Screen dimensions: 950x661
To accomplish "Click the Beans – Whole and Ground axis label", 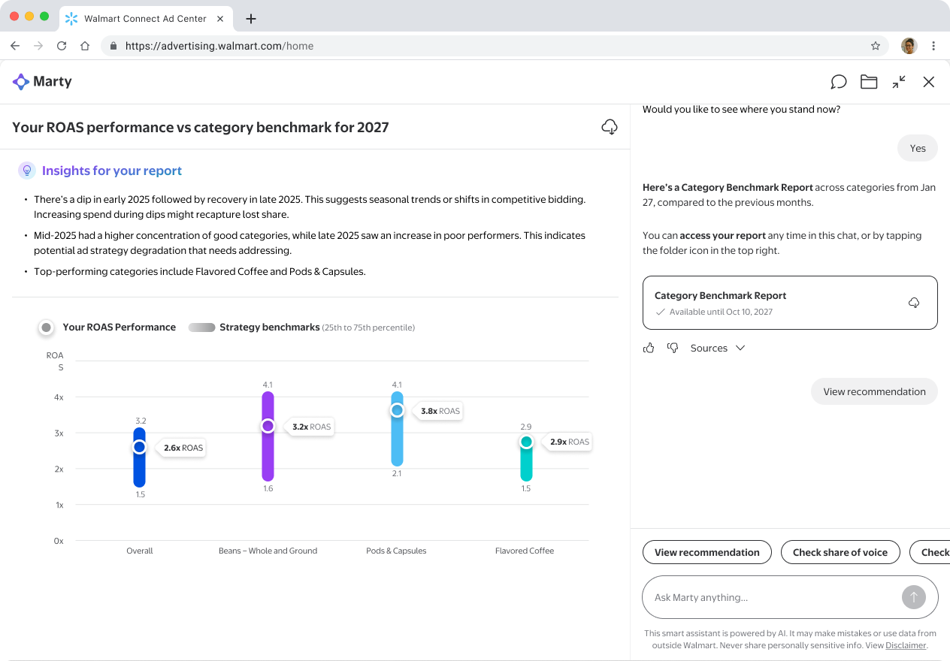I will click(x=268, y=551).
